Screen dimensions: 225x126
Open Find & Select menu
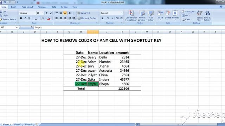(207, 16)
